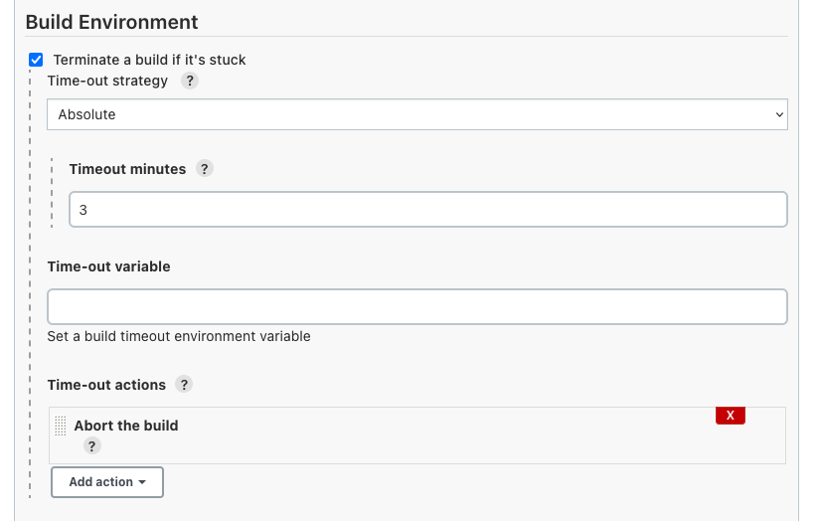Click the Time-out actions label
The width and height of the screenshot is (821, 521).
106,384
